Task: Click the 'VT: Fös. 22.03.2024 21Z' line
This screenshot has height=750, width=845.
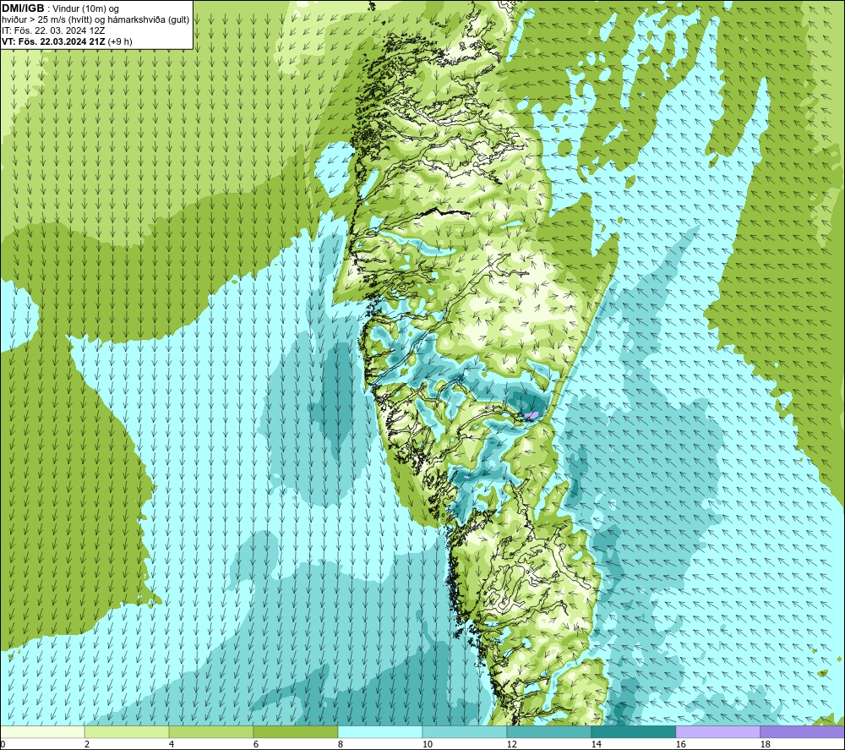Action: 53,41
